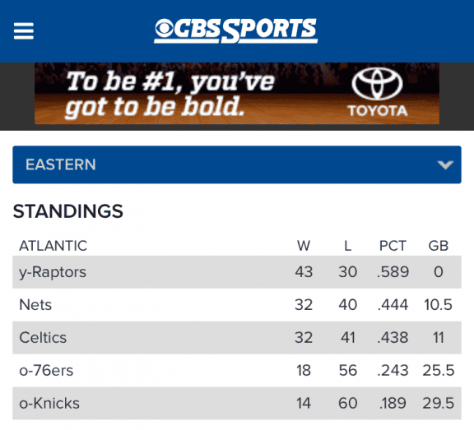Select the Nets team link
The height and width of the screenshot is (430, 474).
(x=35, y=305)
